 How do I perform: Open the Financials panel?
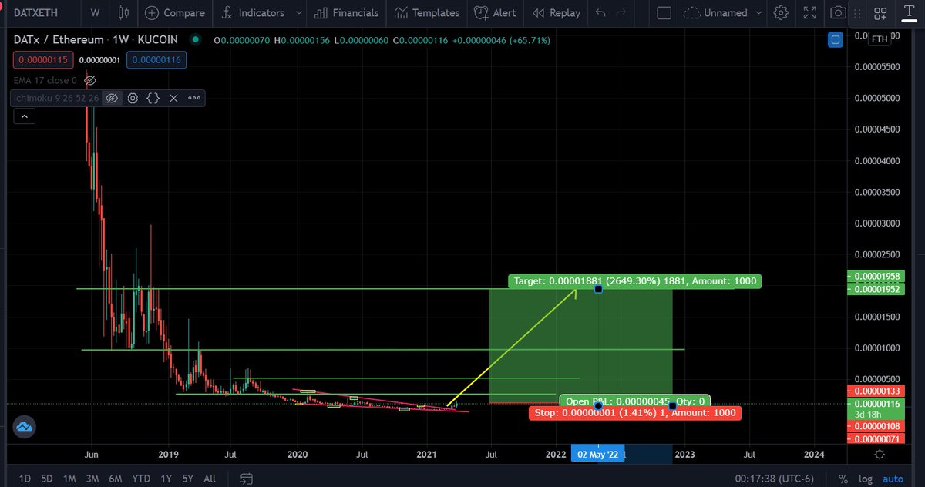[x=346, y=13]
